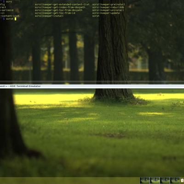The width and height of the screenshot is (184, 184).
Task: Switch to the first virtual desktop in pager
Action: [x=145, y=180]
